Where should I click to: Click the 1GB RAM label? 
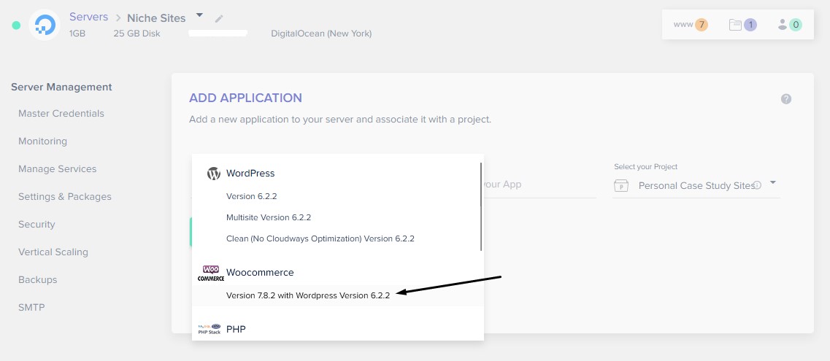click(77, 34)
